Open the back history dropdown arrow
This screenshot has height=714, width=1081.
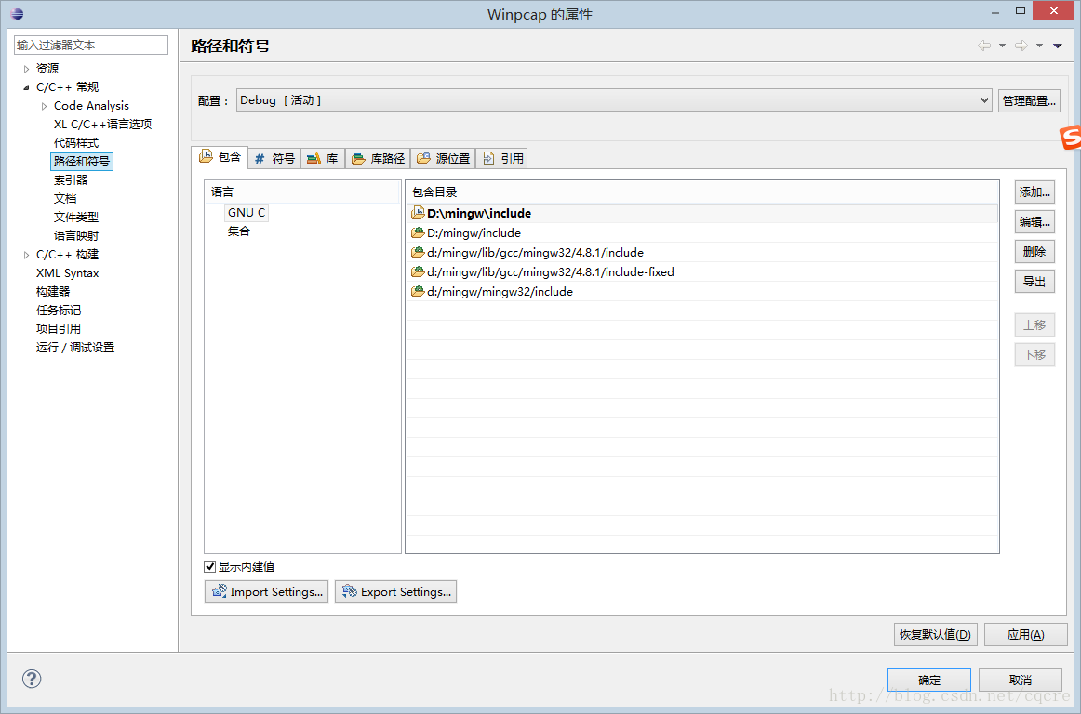pos(1002,46)
